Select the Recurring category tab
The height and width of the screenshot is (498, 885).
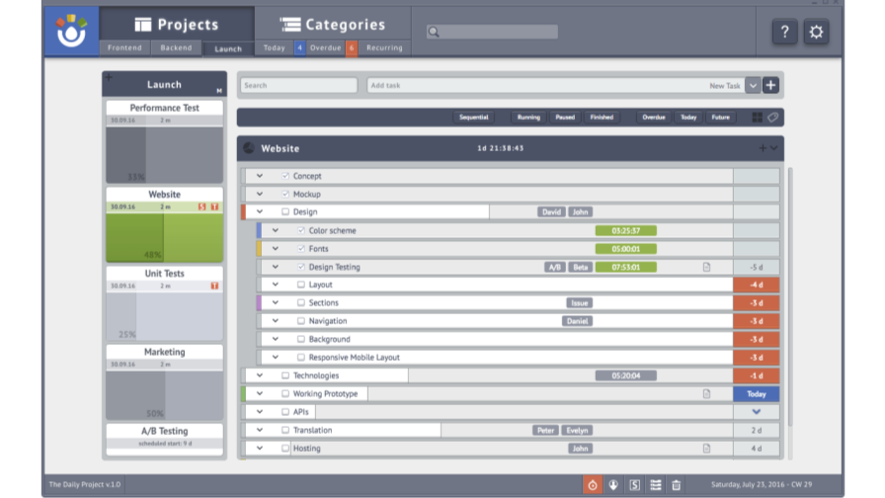(384, 48)
